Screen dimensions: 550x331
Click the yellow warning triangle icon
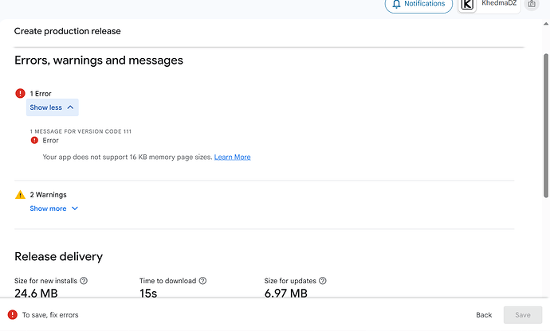21,194
